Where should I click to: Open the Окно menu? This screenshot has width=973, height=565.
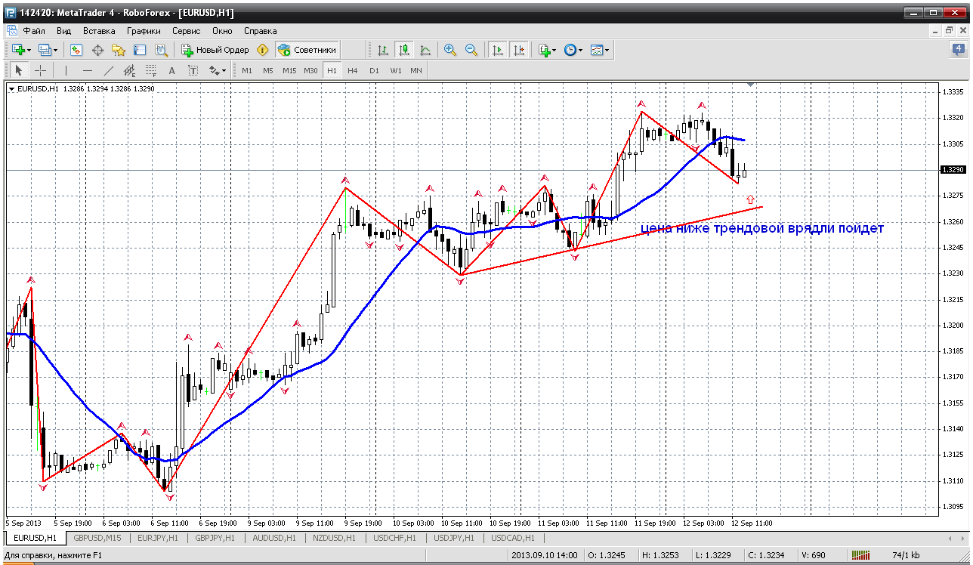point(222,31)
